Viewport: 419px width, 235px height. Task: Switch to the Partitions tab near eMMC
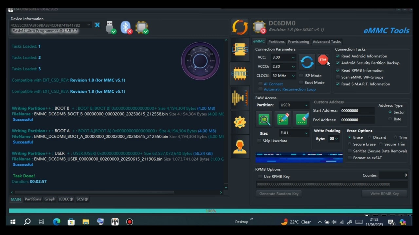click(x=276, y=42)
